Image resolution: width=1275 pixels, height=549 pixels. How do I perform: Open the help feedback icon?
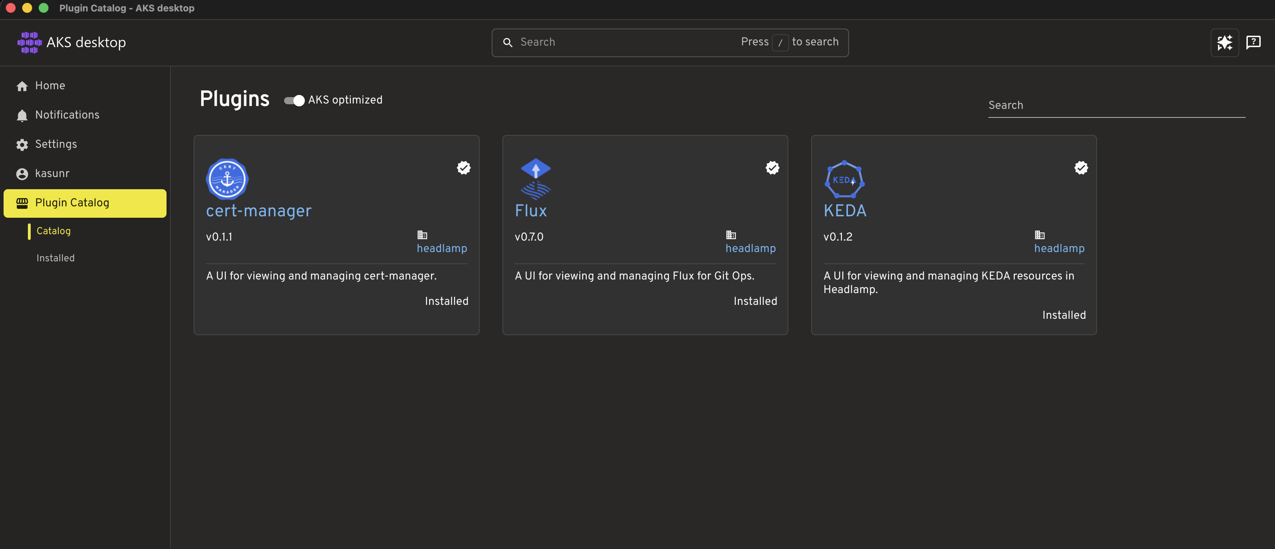click(1253, 42)
